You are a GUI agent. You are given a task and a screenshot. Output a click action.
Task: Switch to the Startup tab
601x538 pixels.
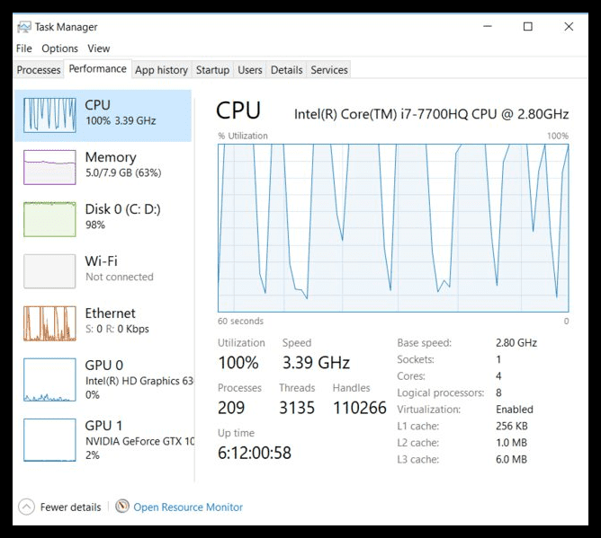point(212,70)
